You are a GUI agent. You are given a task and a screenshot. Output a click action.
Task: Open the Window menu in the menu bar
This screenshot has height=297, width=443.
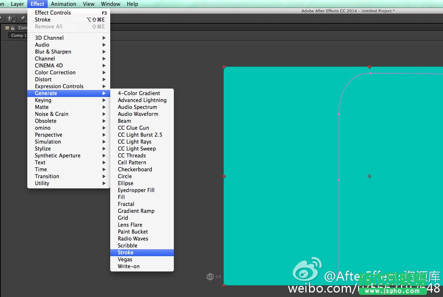point(111,4)
